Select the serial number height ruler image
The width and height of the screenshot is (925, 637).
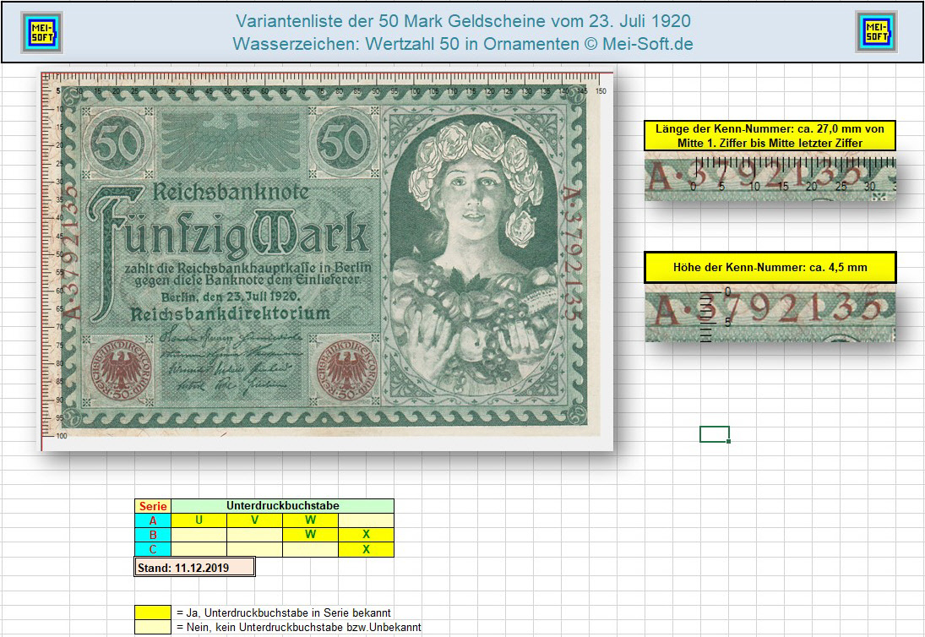[770, 313]
